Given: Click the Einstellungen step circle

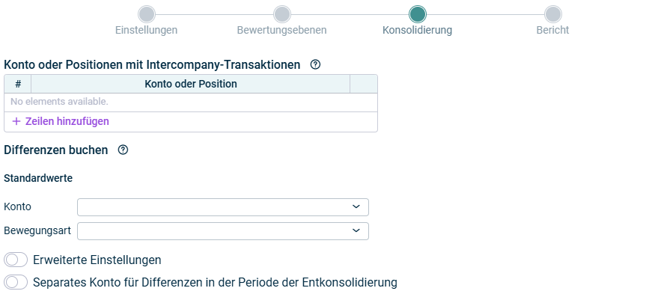Looking at the screenshot, I should tap(147, 14).
